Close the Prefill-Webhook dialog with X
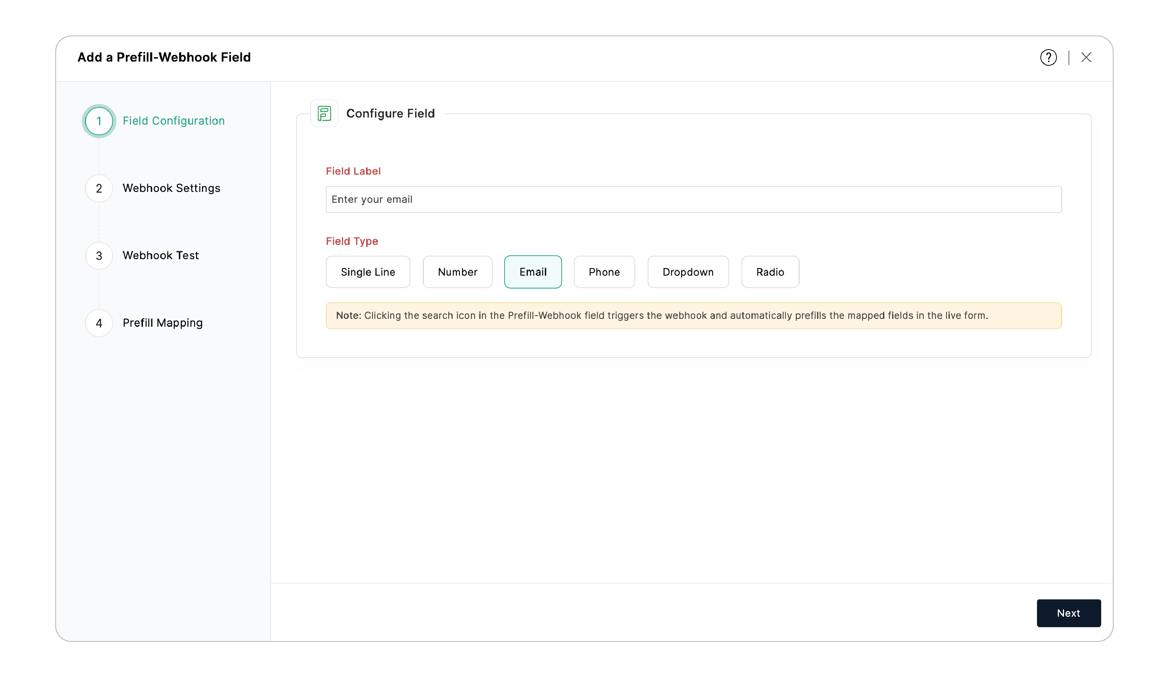Viewport: 1153px width, 685px height. (x=1086, y=57)
